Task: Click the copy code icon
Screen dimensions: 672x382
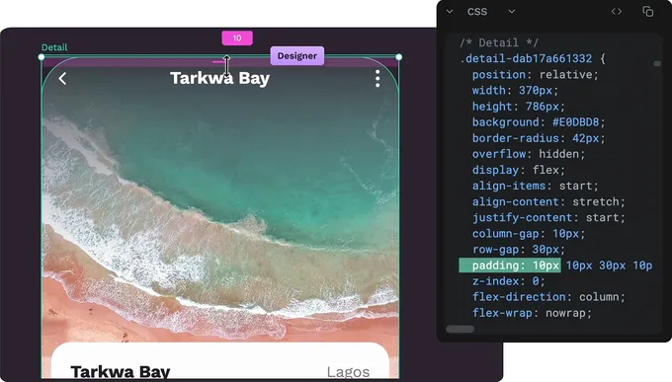Action: click(x=647, y=12)
